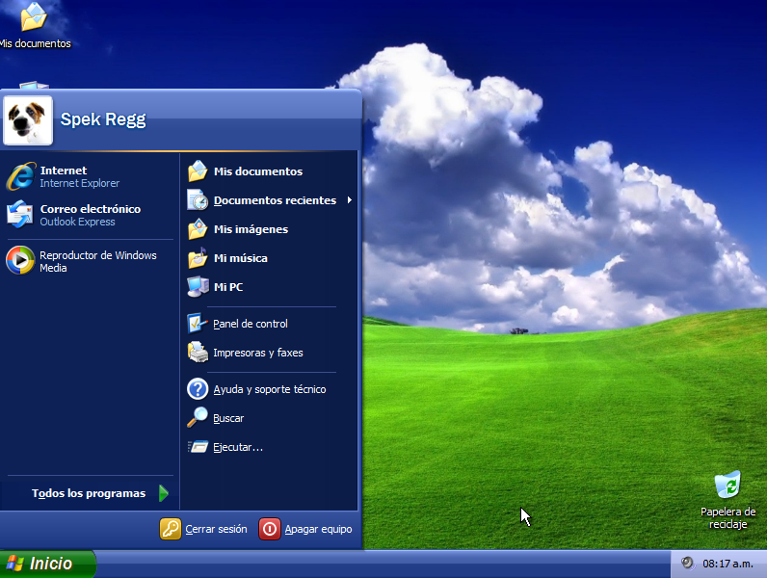Image resolution: width=767 pixels, height=578 pixels.
Task: Click Reproductor de Windows Media label
Action: pos(98,262)
